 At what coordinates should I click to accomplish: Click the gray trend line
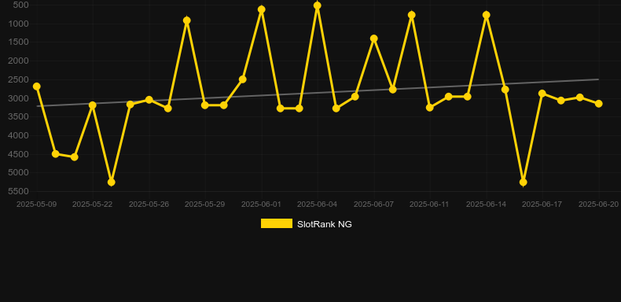pyautogui.click(x=318, y=93)
